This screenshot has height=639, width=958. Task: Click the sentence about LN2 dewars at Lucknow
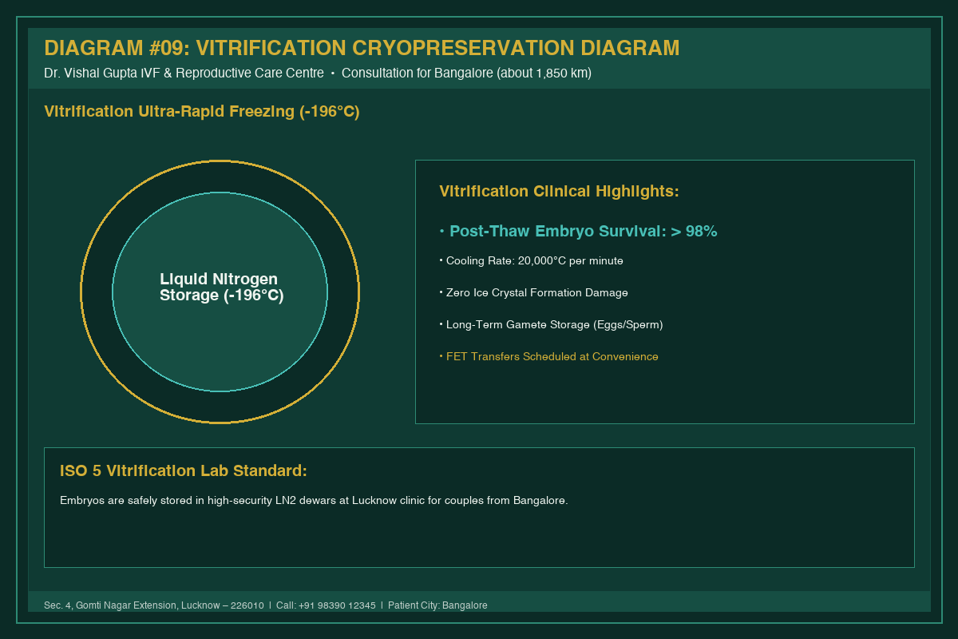pyautogui.click(x=314, y=501)
